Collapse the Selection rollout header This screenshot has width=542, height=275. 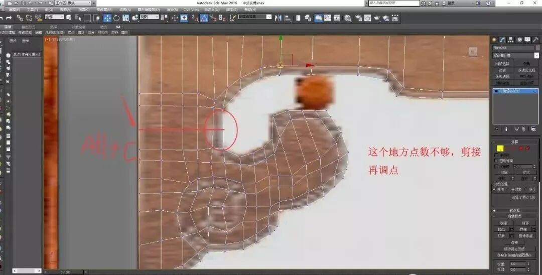click(x=515, y=142)
